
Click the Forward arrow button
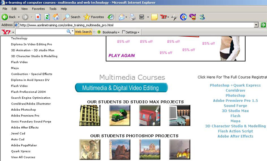click(x=25, y=17)
